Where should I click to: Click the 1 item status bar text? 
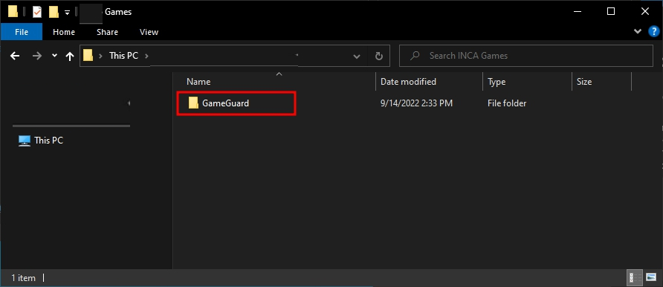click(23, 277)
